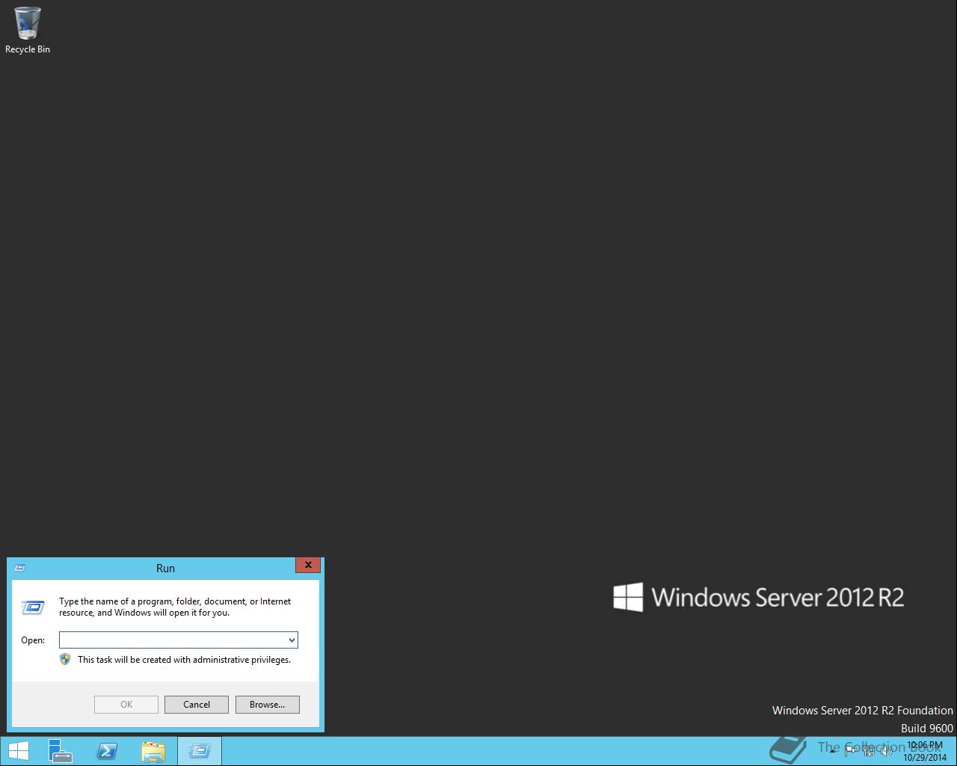Click in the Open text field
Screen dimensions: 957x766
(x=173, y=640)
